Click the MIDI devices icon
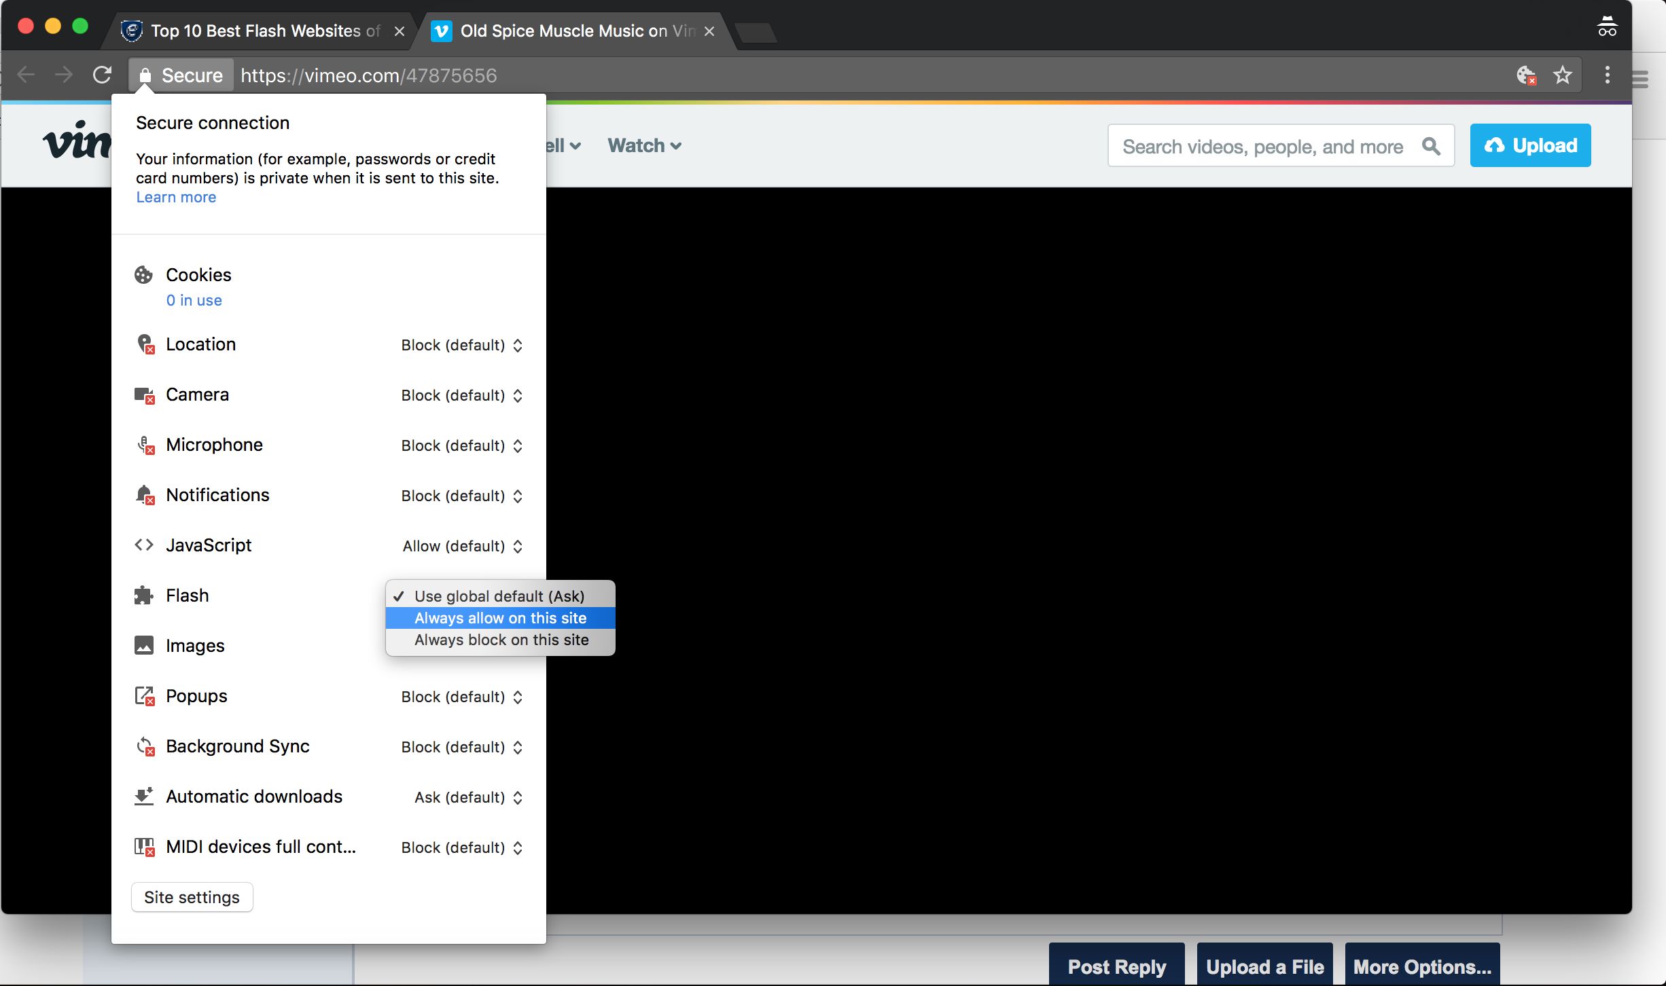Viewport: 1666px width, 986px height. point(145,847)
